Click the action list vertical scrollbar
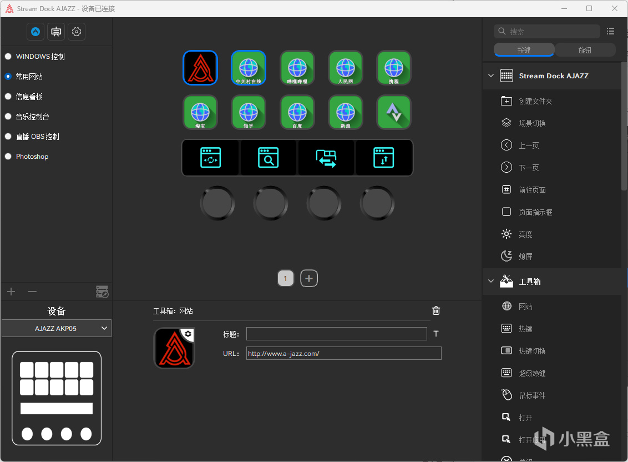 tap(624, 126)
